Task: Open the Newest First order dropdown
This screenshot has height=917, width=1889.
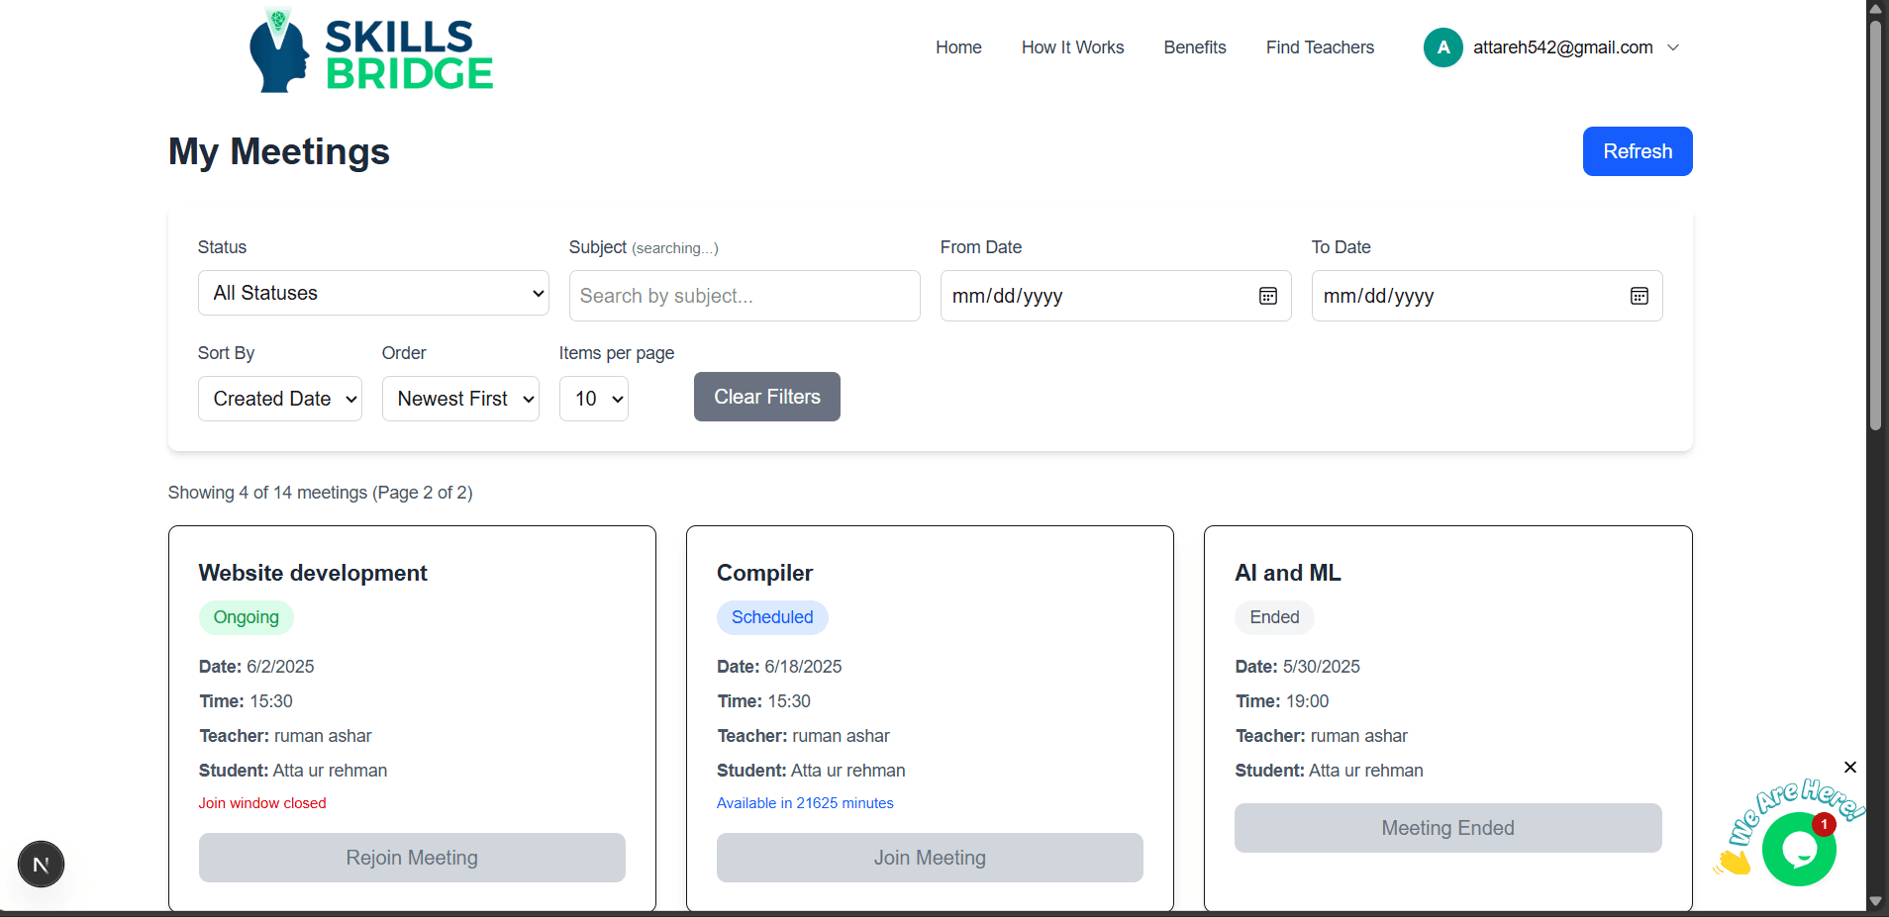Action: [x=460, y=399]
